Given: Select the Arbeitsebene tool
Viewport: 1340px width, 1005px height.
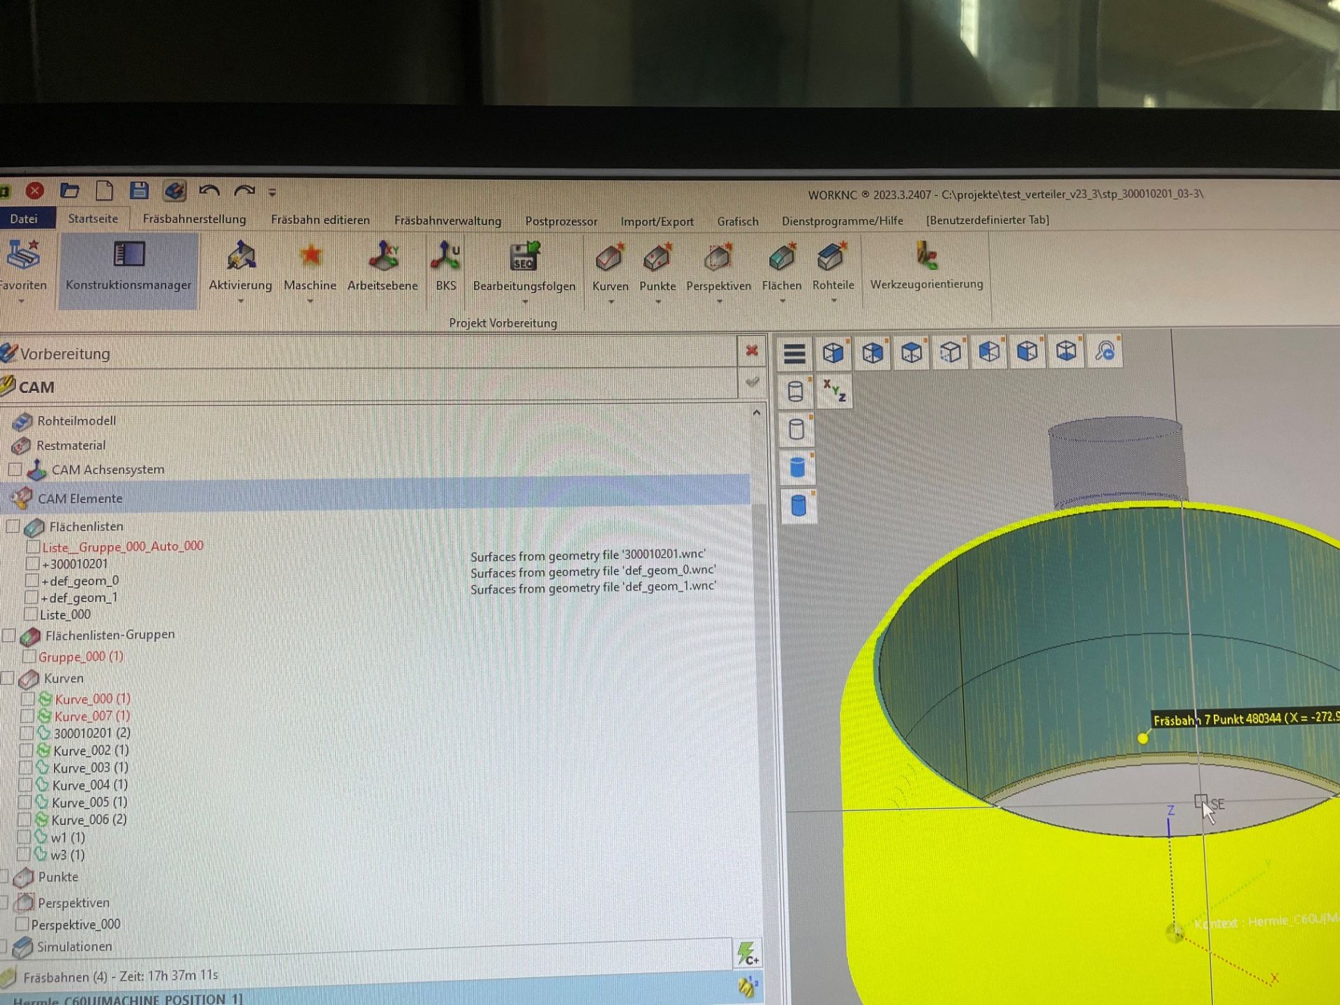Looking at the screenshot, I should pos(382,257).
